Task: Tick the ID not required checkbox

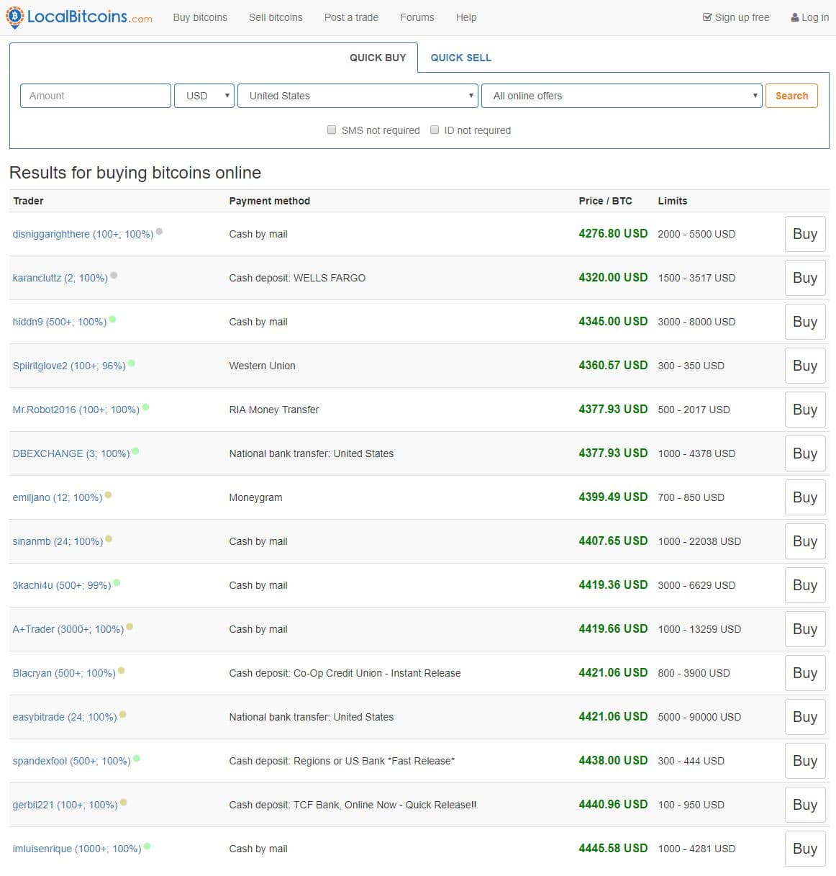Action: pyautogui.click(x=435, y=130)
